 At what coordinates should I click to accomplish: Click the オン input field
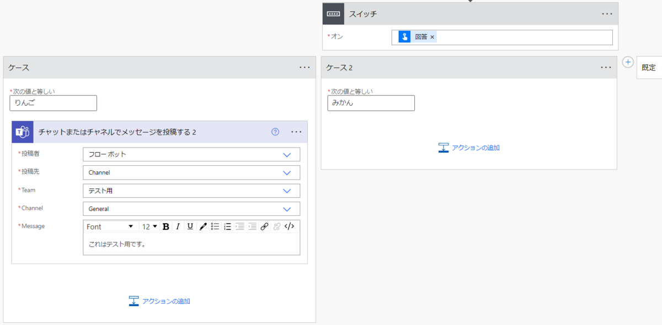pyautogui.click(x=502, y=37)
